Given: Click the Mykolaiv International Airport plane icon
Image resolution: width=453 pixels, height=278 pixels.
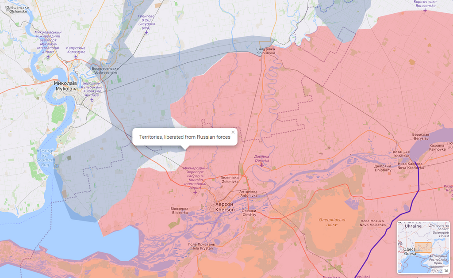Looking at the screenshot, I should (x=48, y=57).
